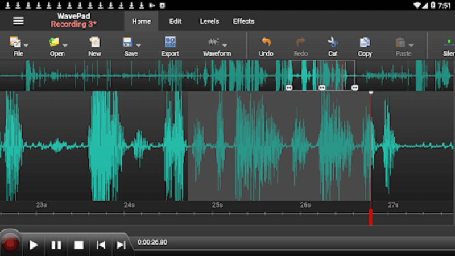Switch to the Edit tab
This screenshot has height=256, width=455.
coord(176,21)
